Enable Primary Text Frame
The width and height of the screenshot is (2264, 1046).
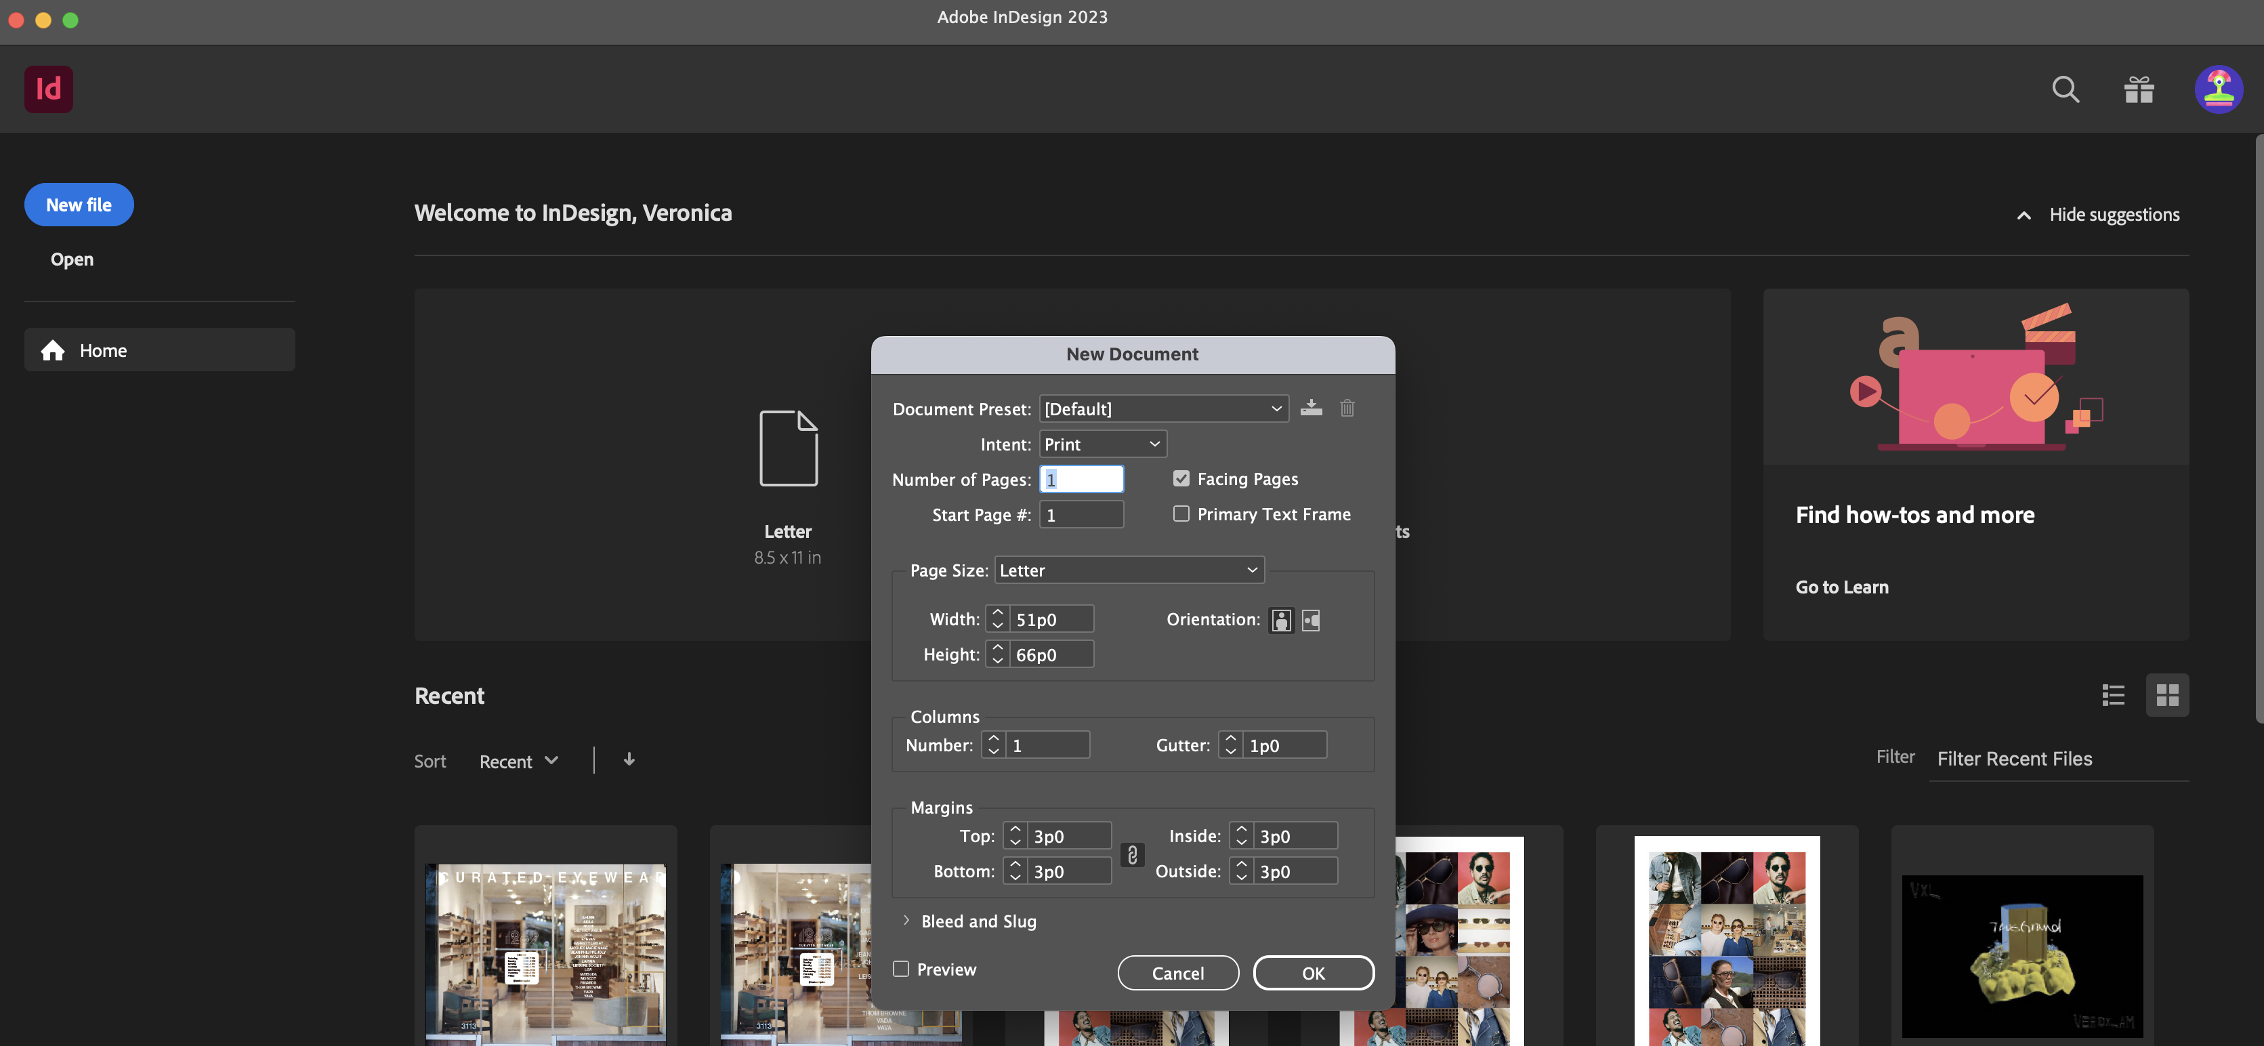(x=1181, y=514)
